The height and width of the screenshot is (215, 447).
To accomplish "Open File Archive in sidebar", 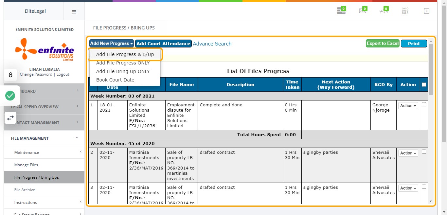I will pos(44,190).
